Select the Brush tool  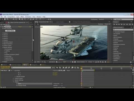tap(28, 19)
